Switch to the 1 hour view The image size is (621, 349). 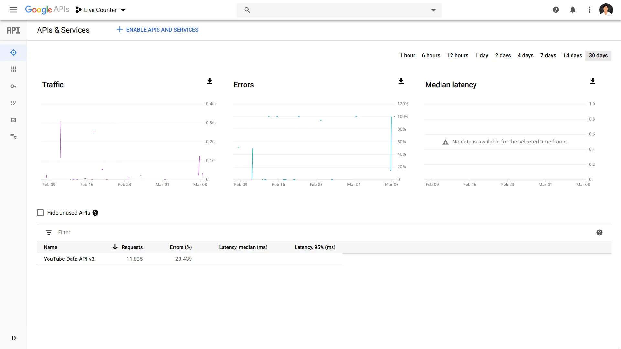[x=407, y=55]
